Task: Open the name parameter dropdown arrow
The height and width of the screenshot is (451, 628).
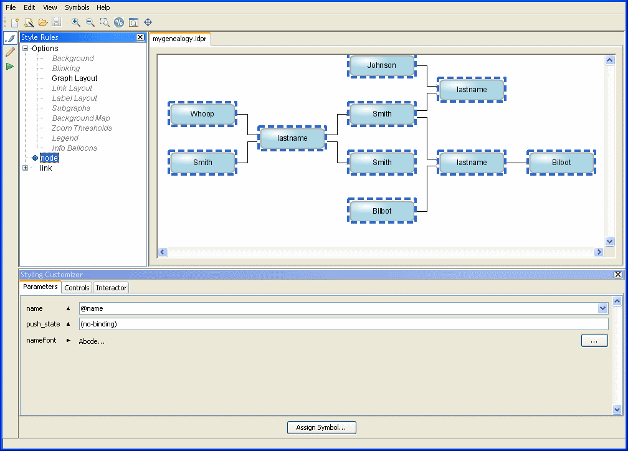Action: (x=602, y=308)
